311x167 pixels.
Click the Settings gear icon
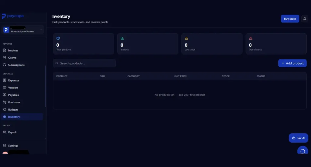[4, 145]
